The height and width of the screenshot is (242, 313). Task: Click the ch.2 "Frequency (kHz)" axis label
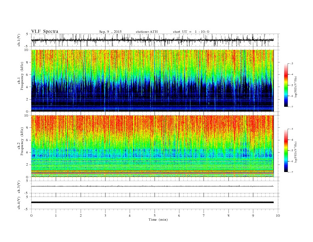point(22,141)
